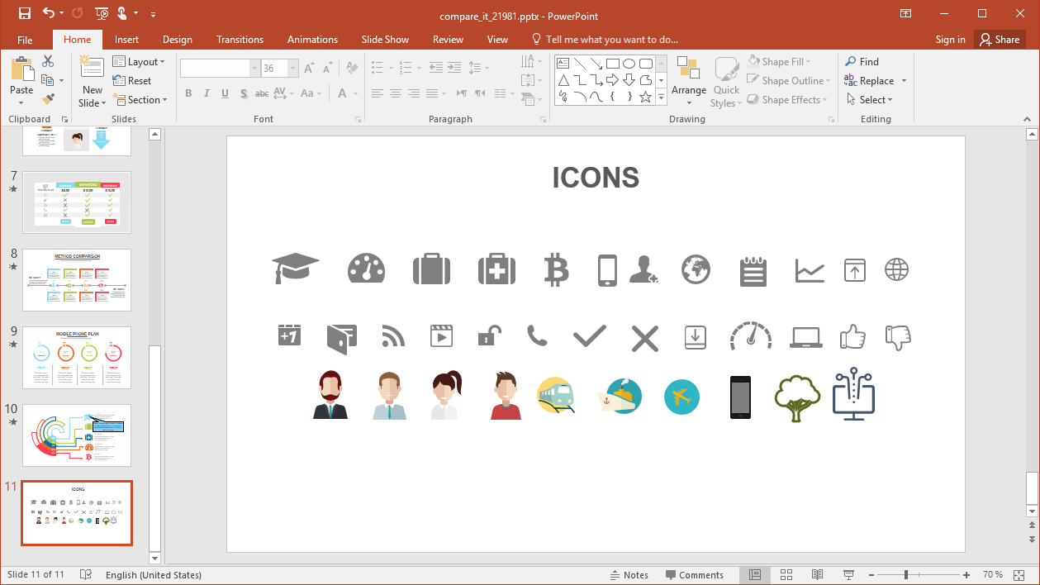Switch to the Animations ribbon tab
Viewport: 1040px width, 585px height.
click(x=312, y=39)
